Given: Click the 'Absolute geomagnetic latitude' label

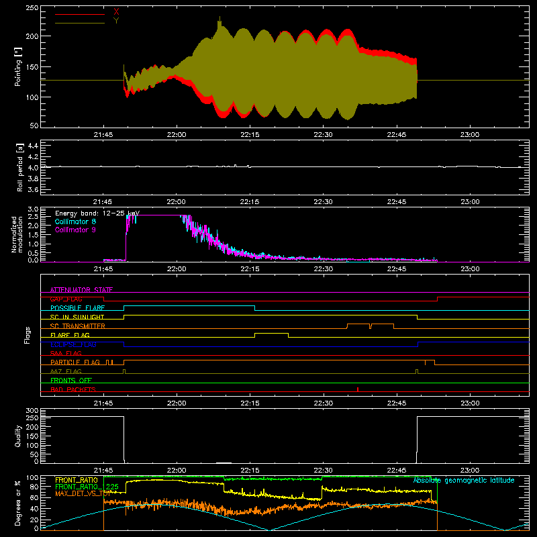Looking at the screenshot, I should pos(464,480).
